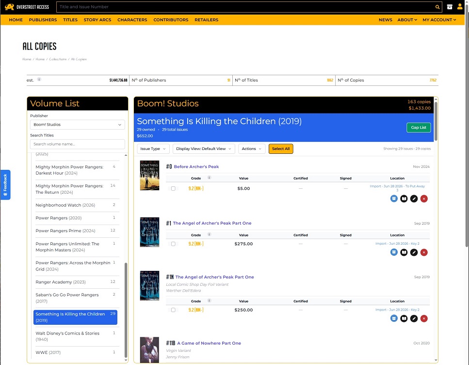Delete issue #1 copy with red X

[x=424, y=252]
